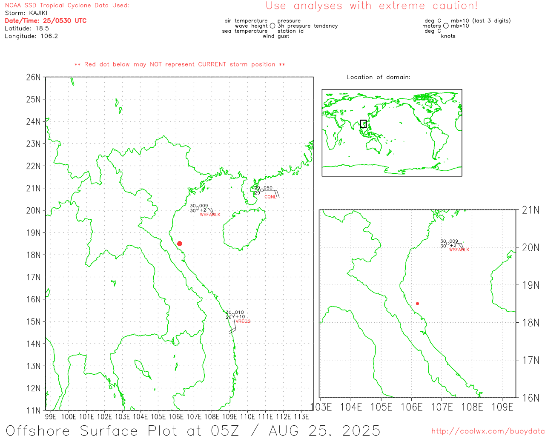Select WSFABLK label in the inset map
The height and width of the screenshot is (436, 545).
click(x=459, y=250)
